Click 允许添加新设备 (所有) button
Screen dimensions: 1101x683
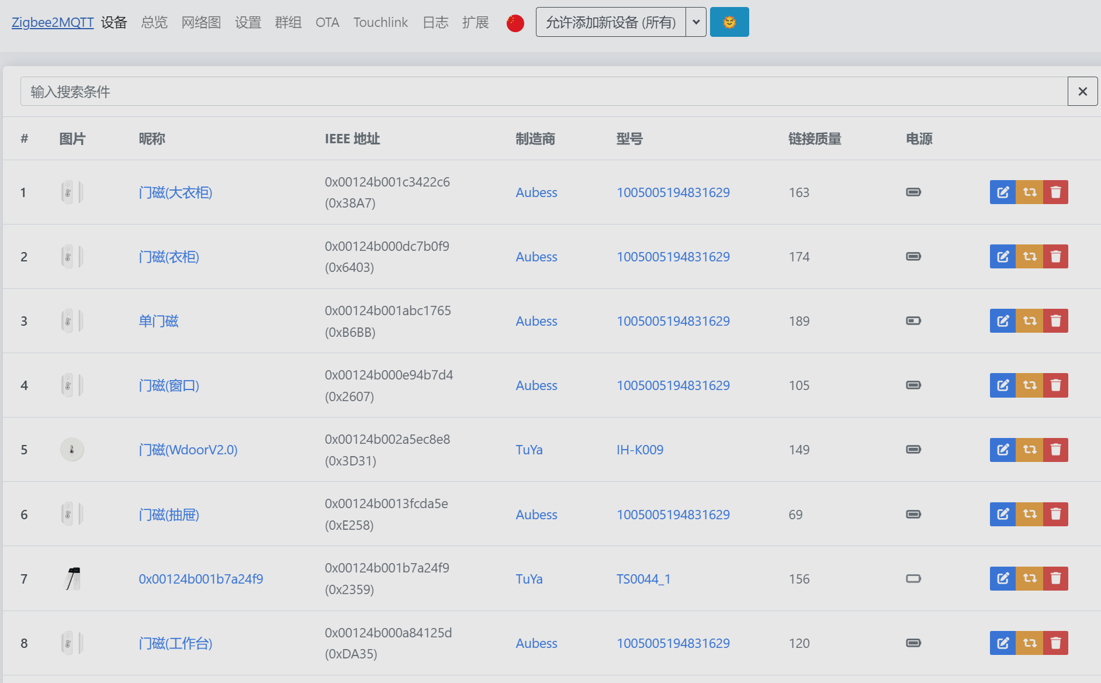pos(611,22)
